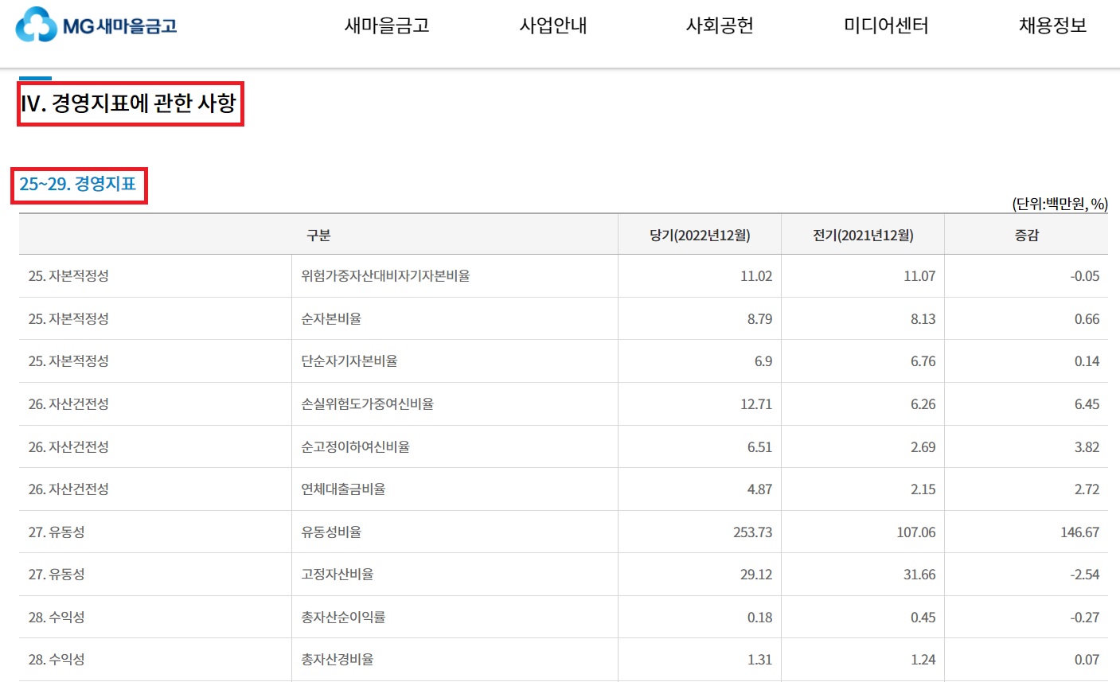Open the 미디어센터 menu
Screen dimensions: 1120x682
click(x=884, y=25)
